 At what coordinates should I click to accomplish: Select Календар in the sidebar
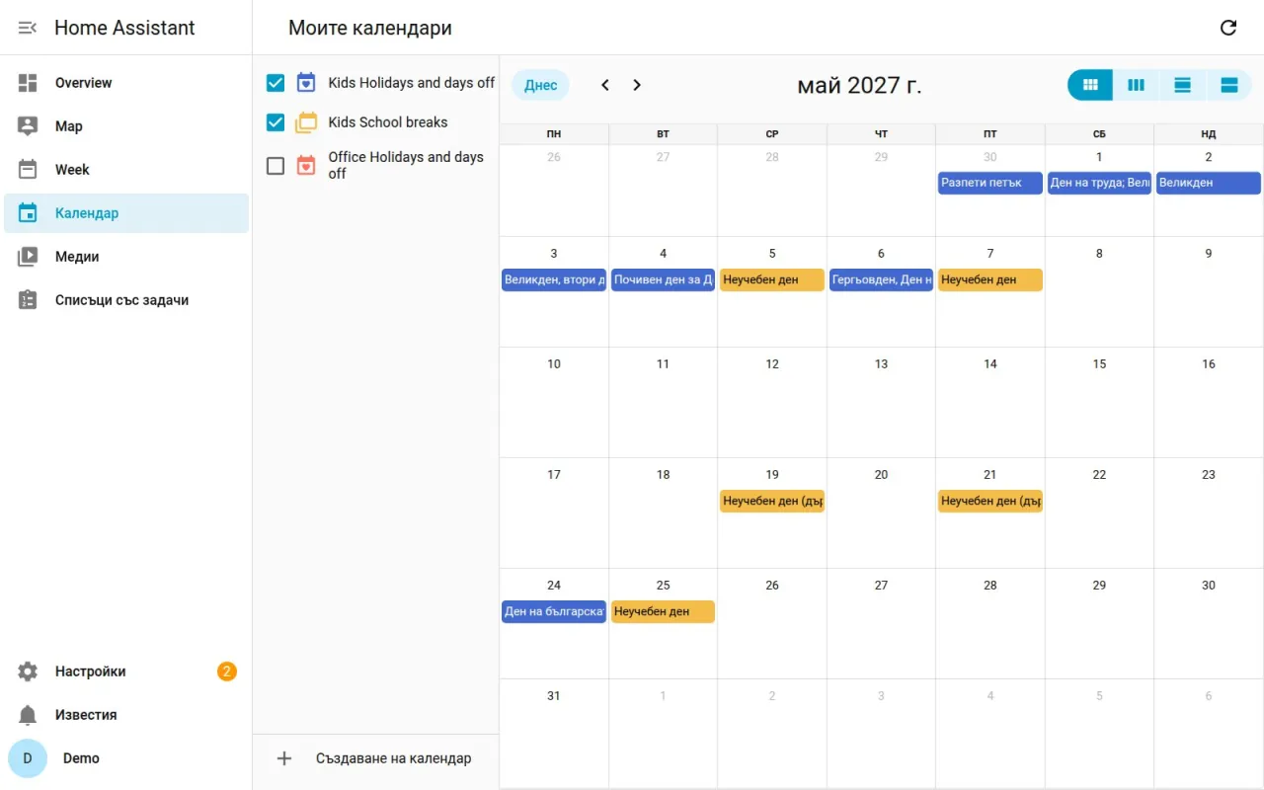click(126, 213)
